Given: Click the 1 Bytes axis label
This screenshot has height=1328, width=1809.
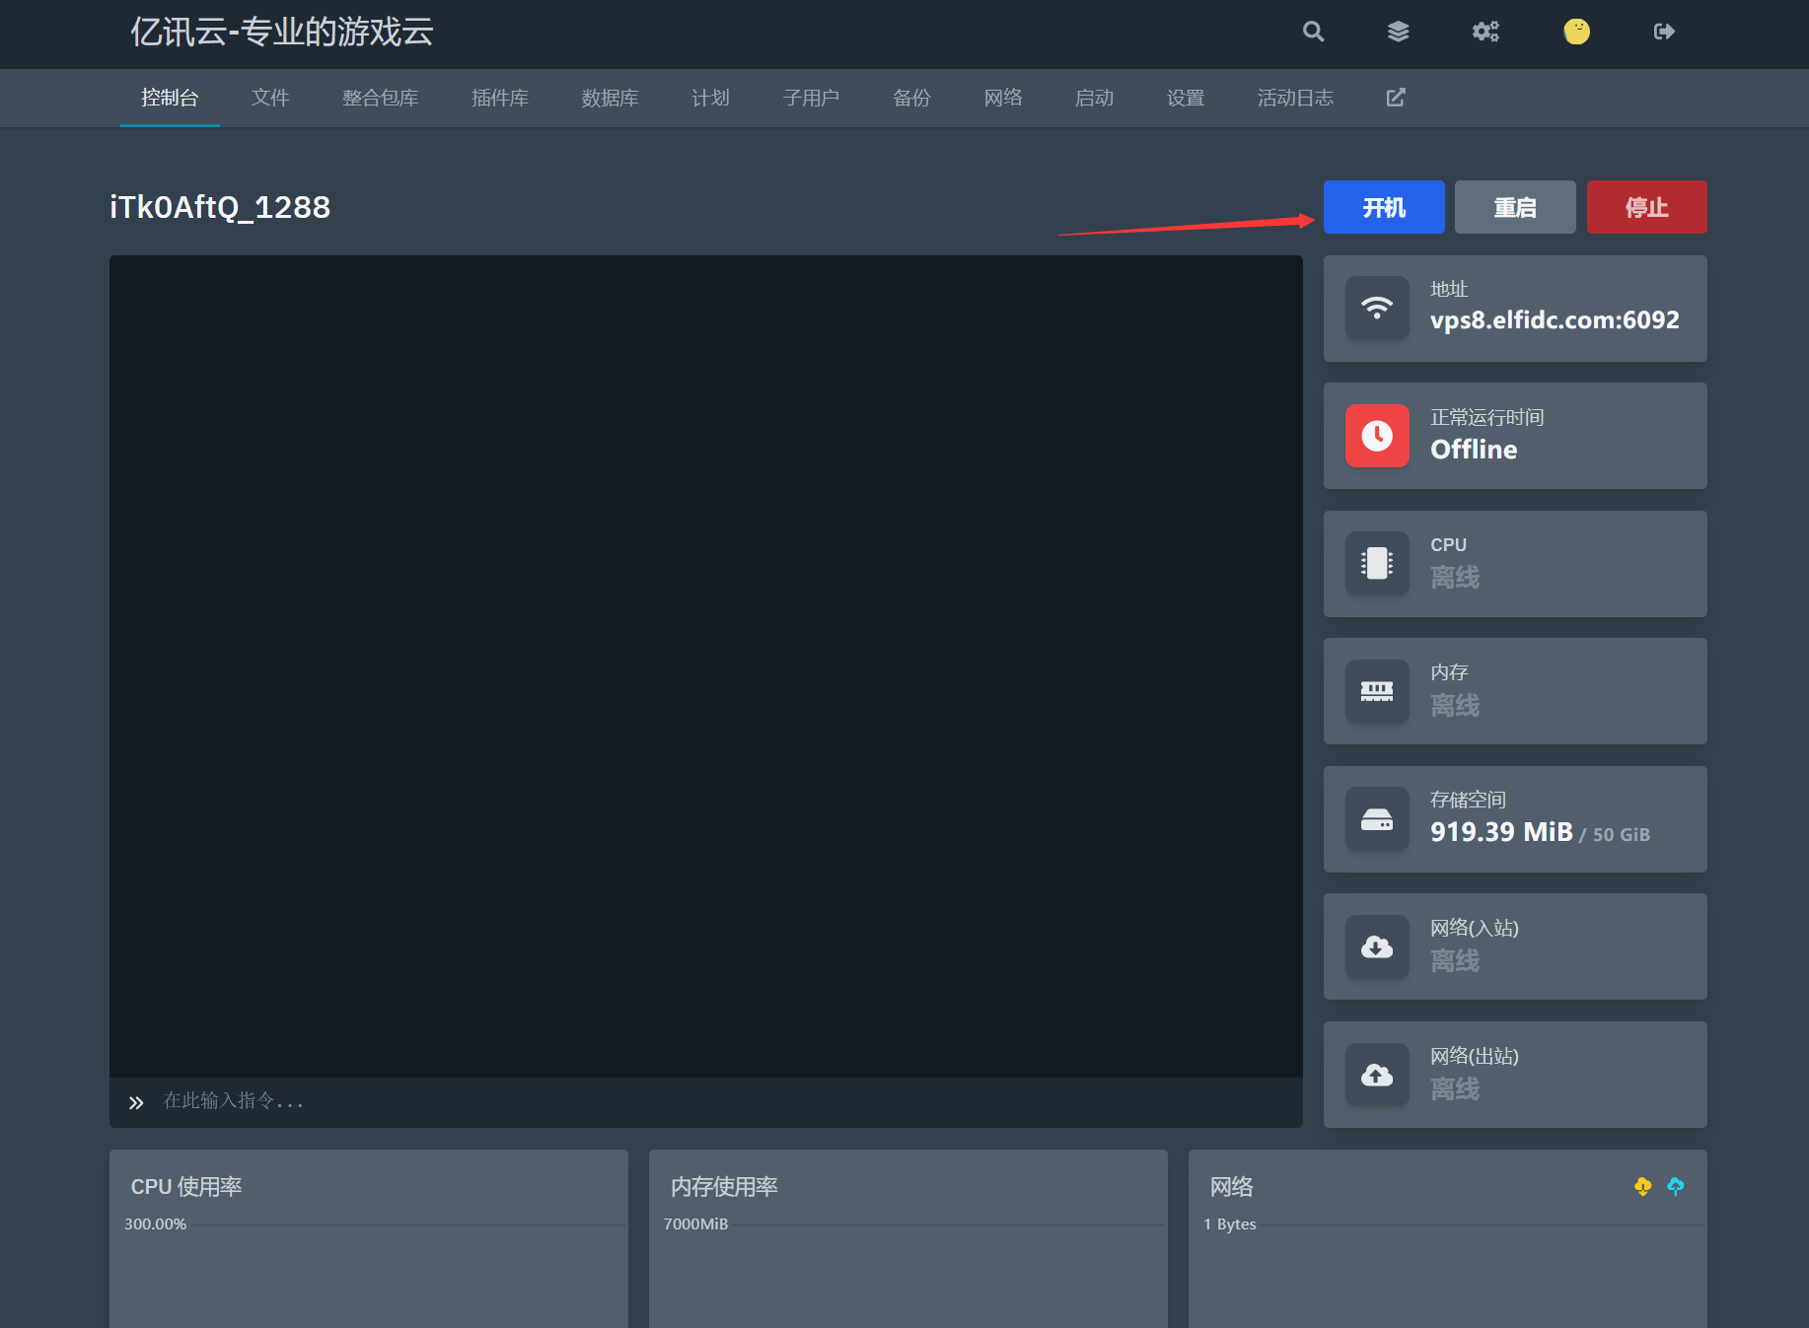Looking at the screenshot, I should (1230, 1224).
